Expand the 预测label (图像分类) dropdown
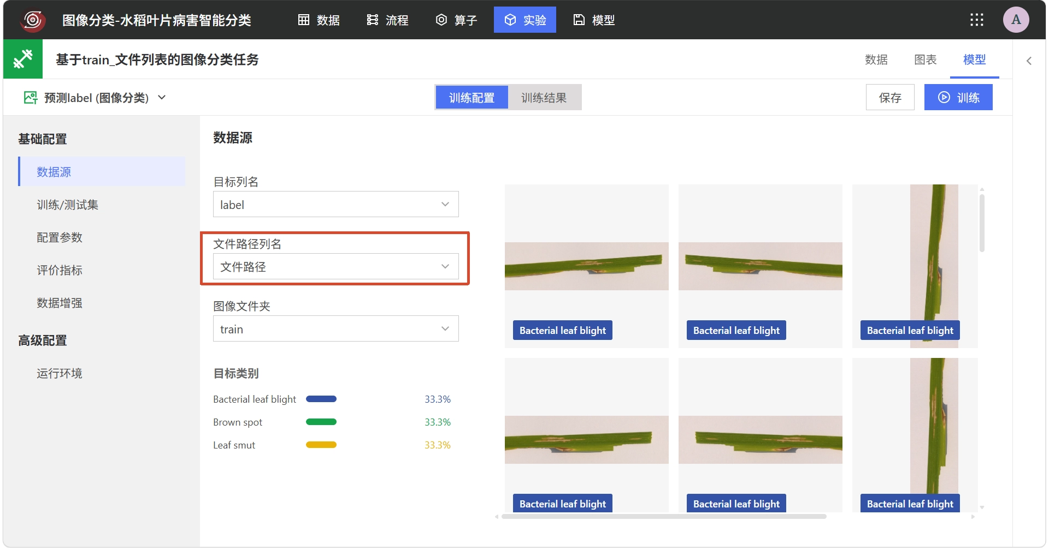 pyautogui.click(x=162, y=98)
